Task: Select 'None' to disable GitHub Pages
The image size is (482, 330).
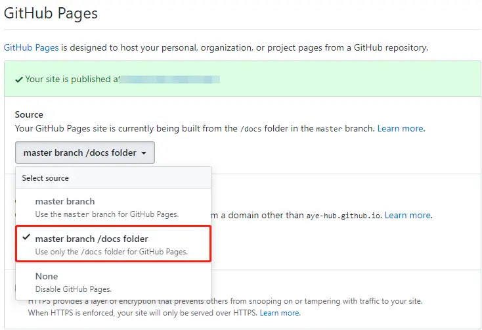Action: point(47,276)
